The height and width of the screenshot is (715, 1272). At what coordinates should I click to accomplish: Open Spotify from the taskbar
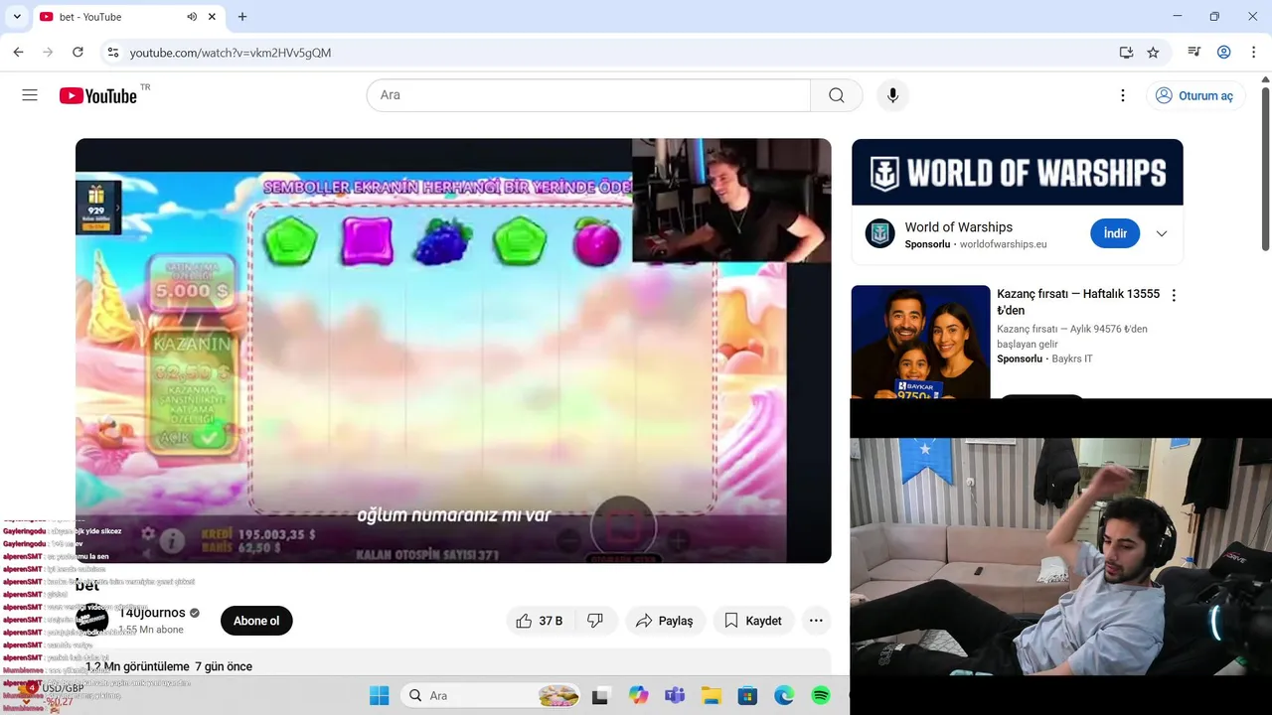(821, 696)
